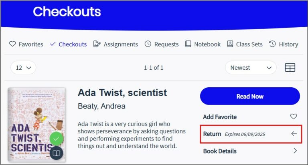This screenshot has height=165, width=308.
Task: Click the Favorites heart icon in navigation
Action: [x=12, y=44]
